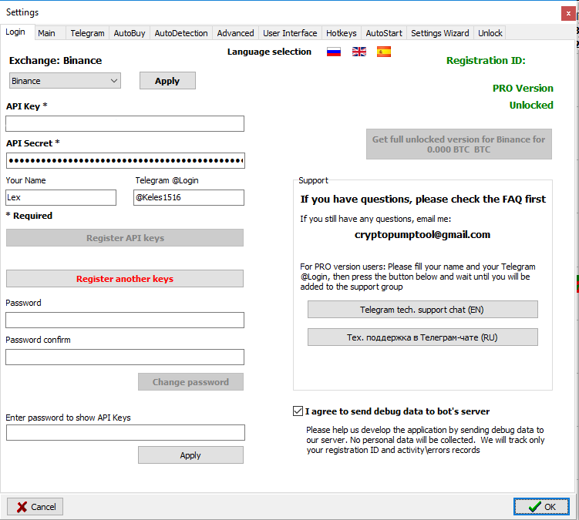The height and width of the screenshot is (520, 579).
Task: Go to the AutoDetection tab
Action: [x=181, y=33]
